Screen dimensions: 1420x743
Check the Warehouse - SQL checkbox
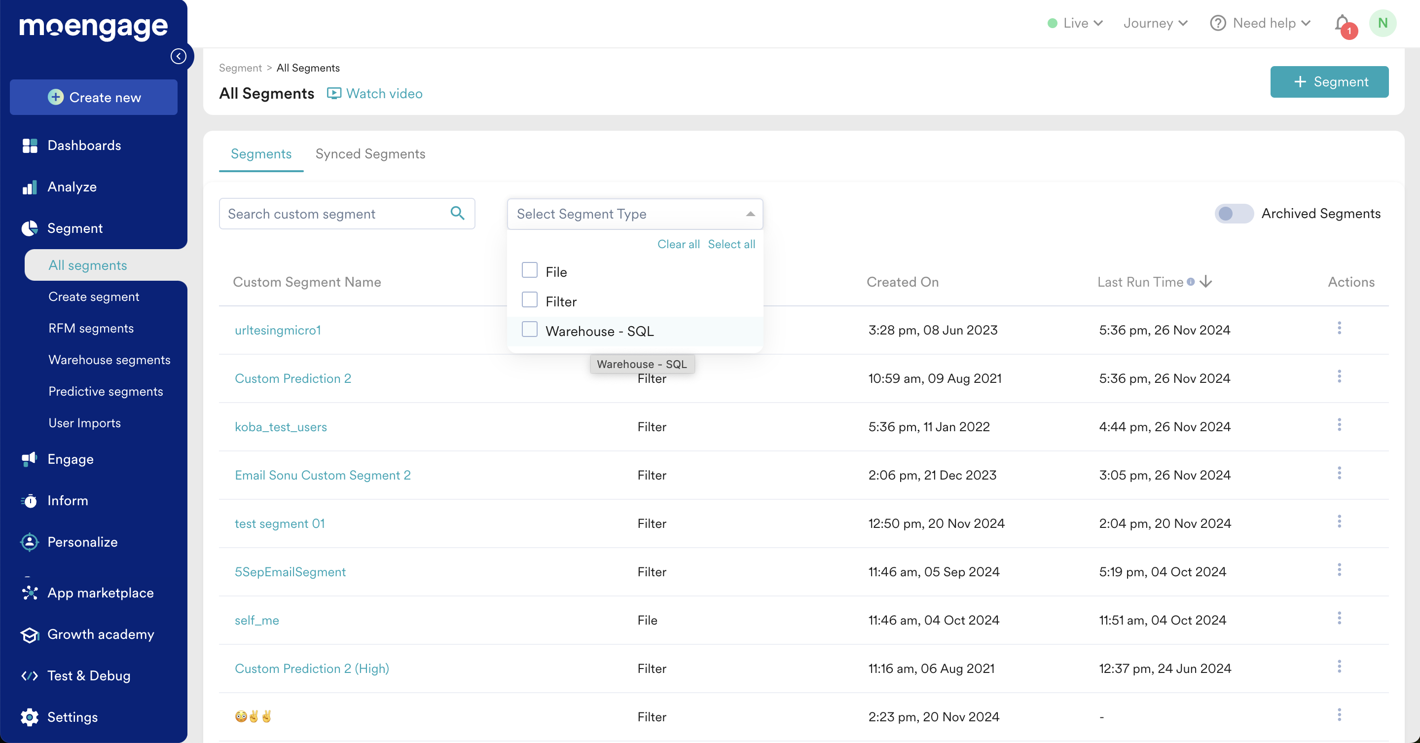[529, 329]
